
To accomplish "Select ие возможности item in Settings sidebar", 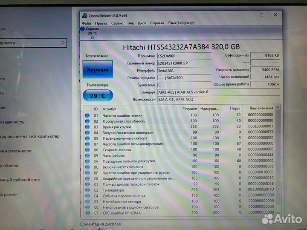I will pyautogui.click(x=16, y=151).
